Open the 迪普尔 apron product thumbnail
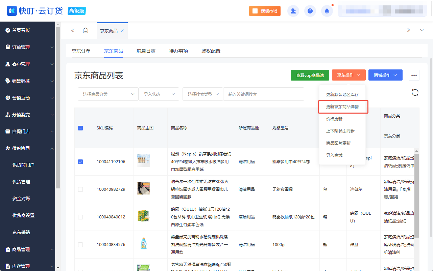Image resolution: width=433 pixels, height=271 pixels. (144, 188)
